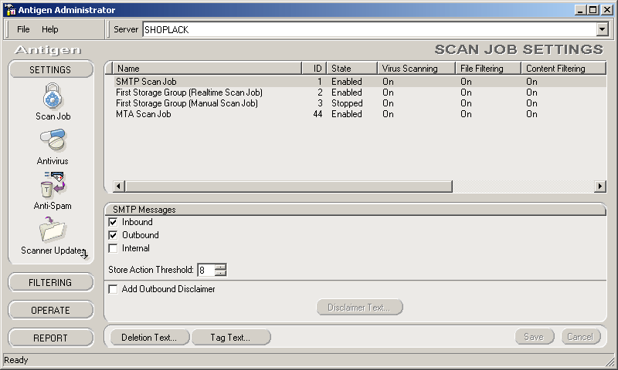618x370 pixels.
Task: Open the Anti-Spam trash icon
Action: click(52, 186)
